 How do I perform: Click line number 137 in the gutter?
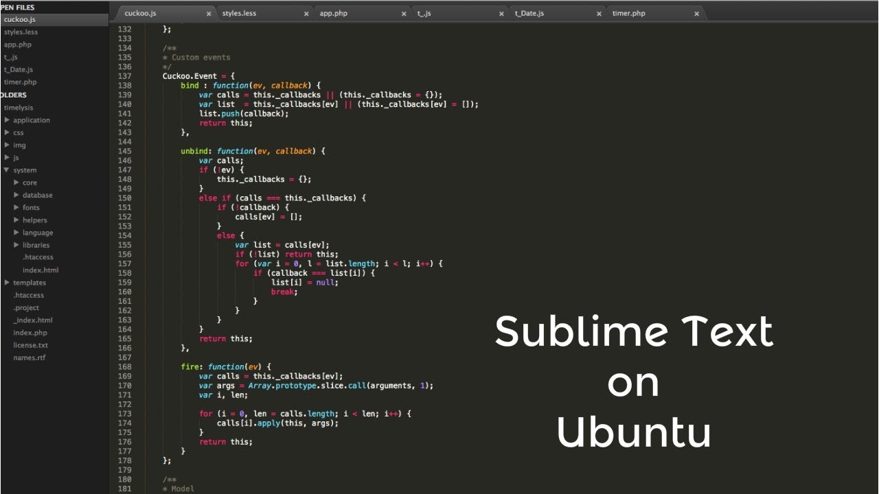(x=124, y=76)
